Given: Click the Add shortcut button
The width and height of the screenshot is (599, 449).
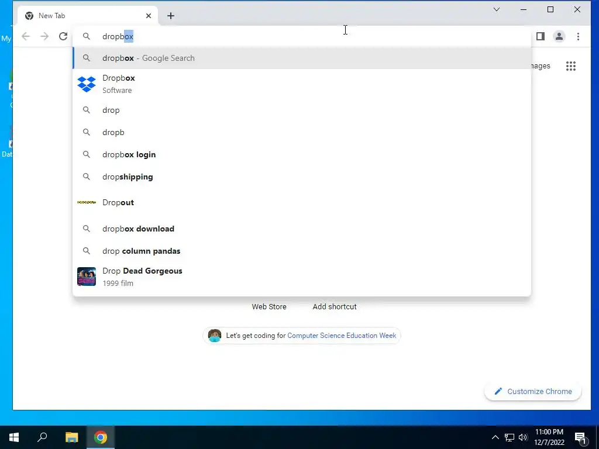Looking at the screenshot, I should (335, 306).
